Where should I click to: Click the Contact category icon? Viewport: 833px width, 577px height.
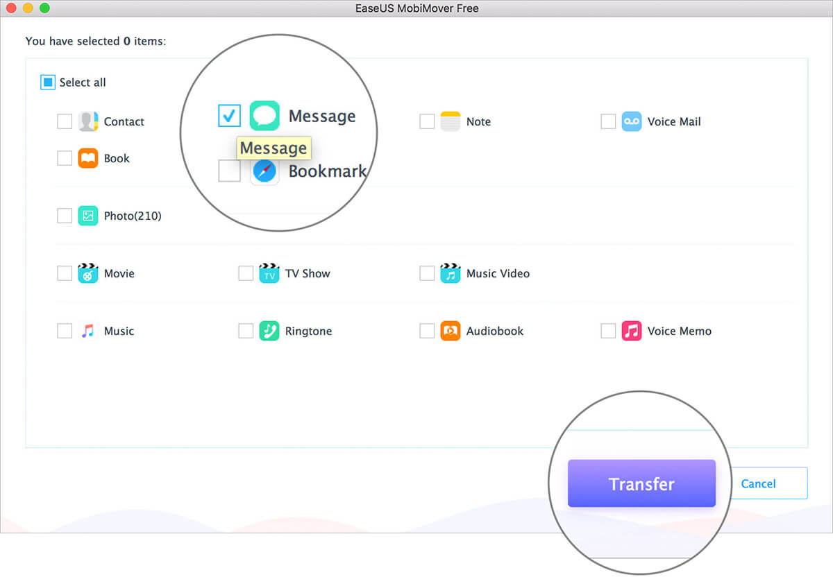tap(88, 121)
